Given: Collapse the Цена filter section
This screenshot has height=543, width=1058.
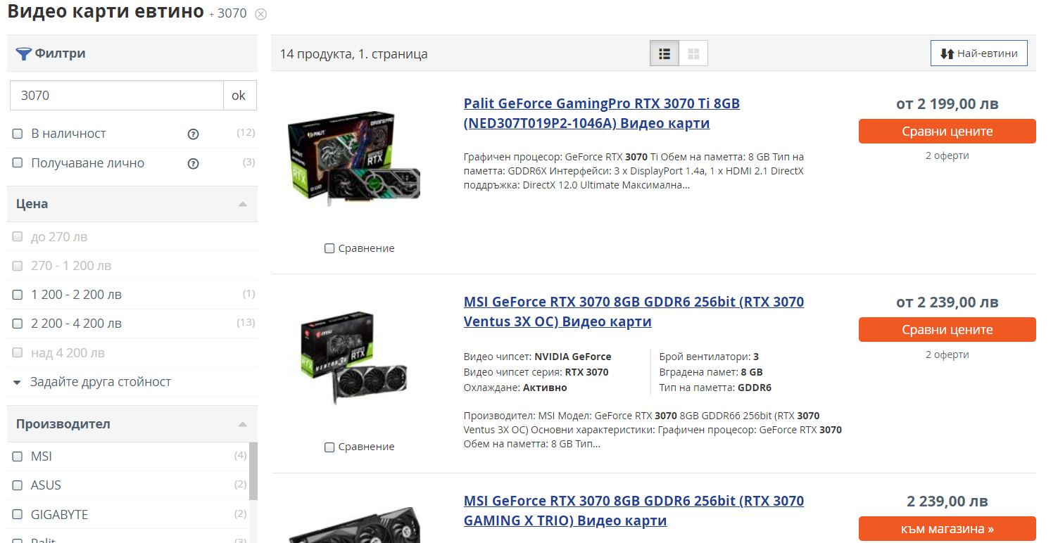Looking at the screenshot, I should pos(242,204).
